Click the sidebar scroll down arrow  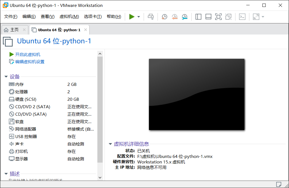[100, 178]
